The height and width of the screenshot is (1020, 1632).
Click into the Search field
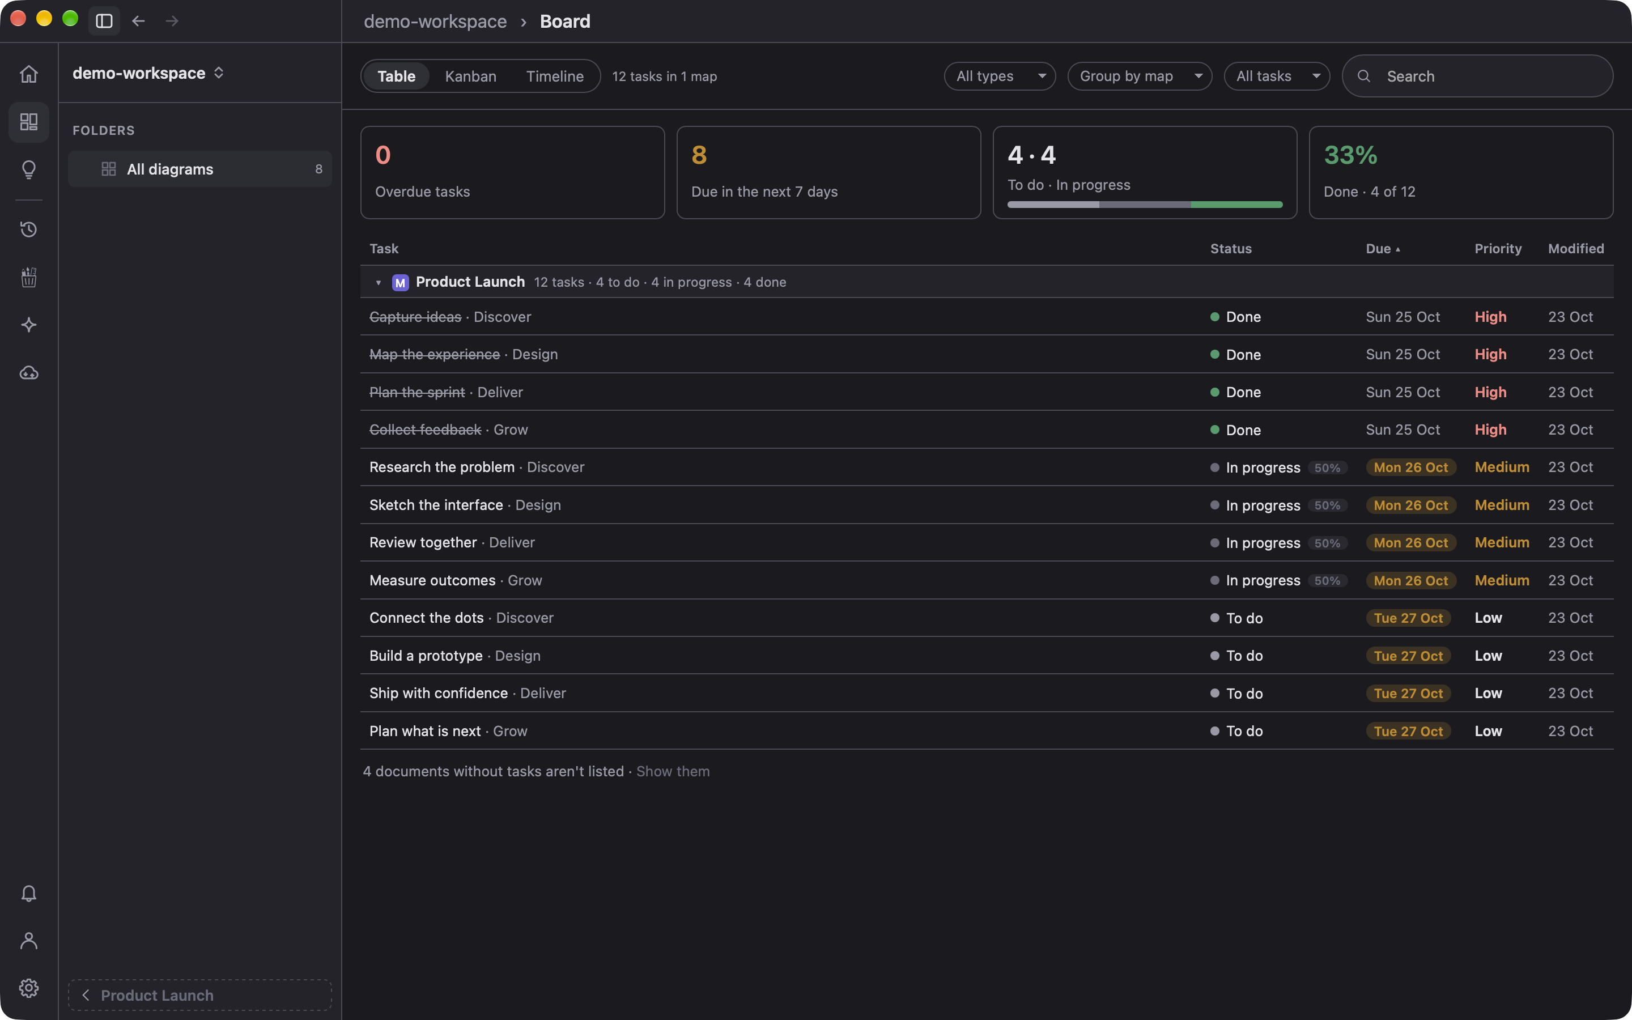1477,76
